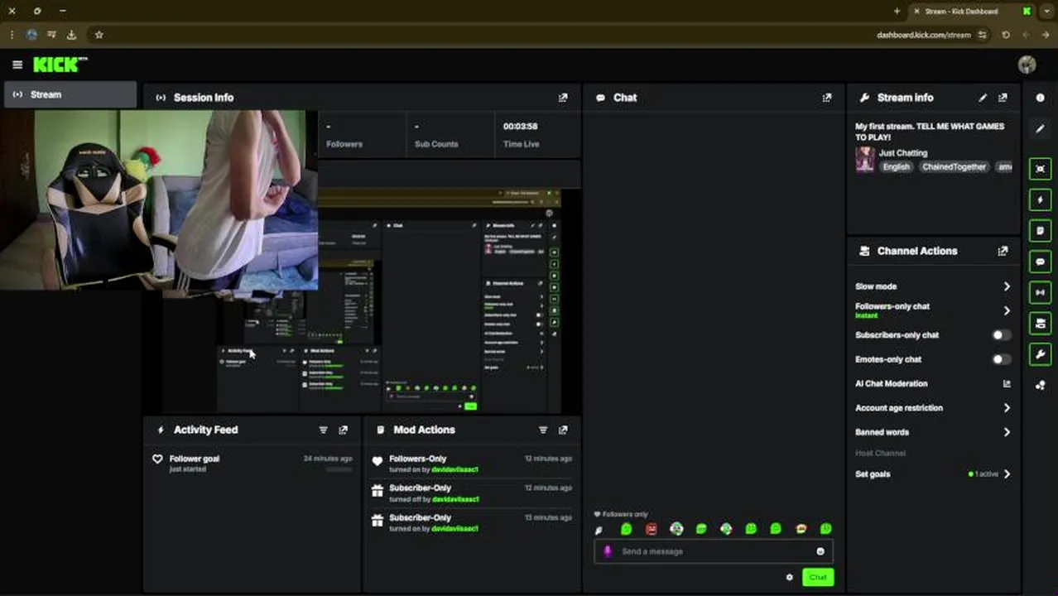Screen dimensions: 1058x596
Task: Click the KICK logo
Action: click(x=60, y=65)
